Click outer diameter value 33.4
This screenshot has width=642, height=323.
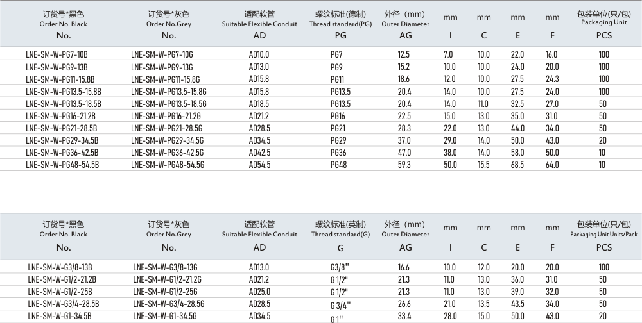404,316
